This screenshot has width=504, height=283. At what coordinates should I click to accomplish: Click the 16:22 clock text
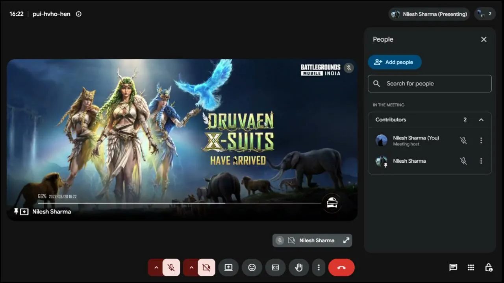pos(17,14)
